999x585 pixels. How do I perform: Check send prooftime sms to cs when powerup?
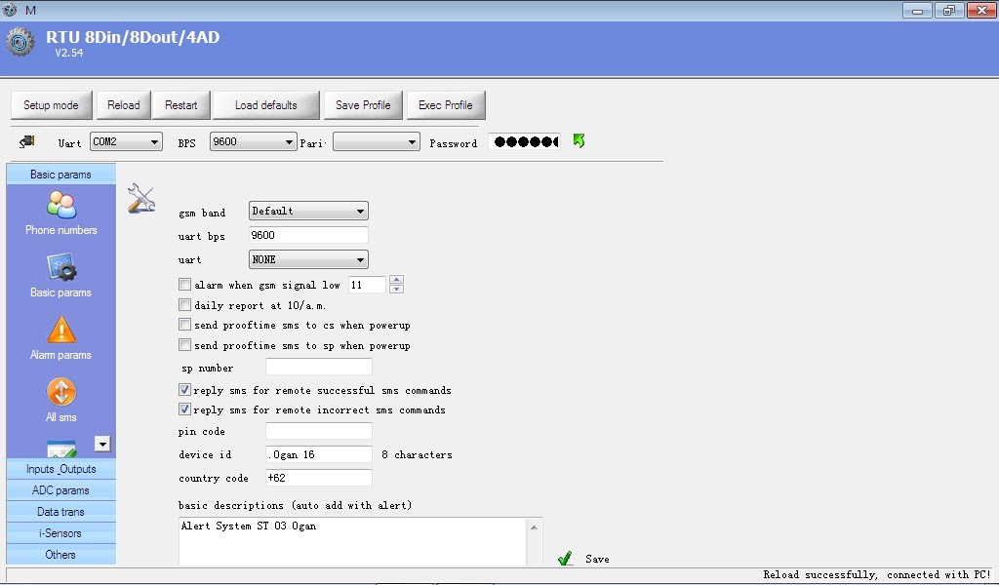(184, 325)
